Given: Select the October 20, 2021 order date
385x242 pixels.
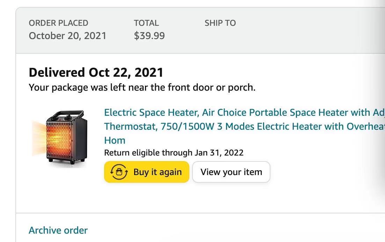Looking at the screenshot, I should click(x=67, y=36).
